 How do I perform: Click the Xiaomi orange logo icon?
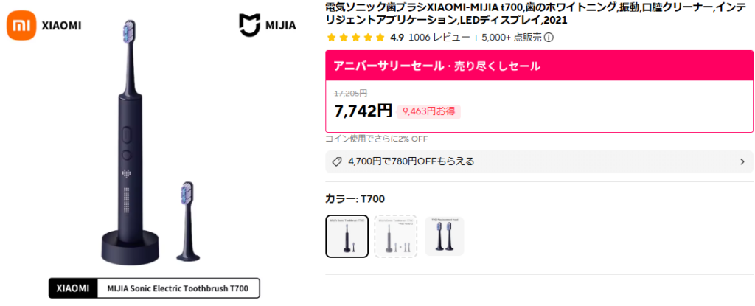(21, 25)
